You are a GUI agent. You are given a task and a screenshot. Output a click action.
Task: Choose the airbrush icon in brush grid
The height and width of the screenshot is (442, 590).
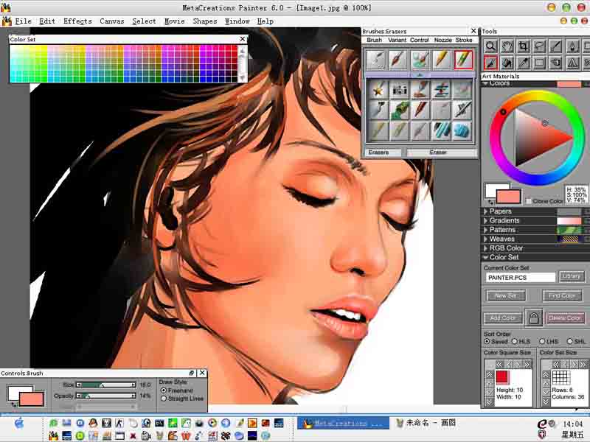(x=378, y=110)
